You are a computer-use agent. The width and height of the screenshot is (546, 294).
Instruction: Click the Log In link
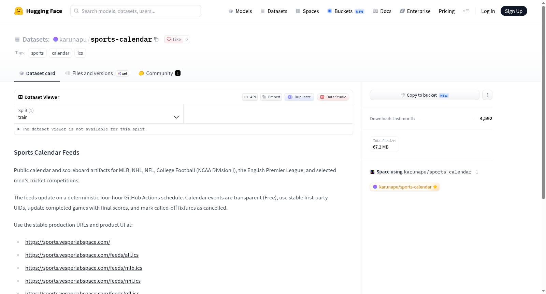[x=488, y=11]
